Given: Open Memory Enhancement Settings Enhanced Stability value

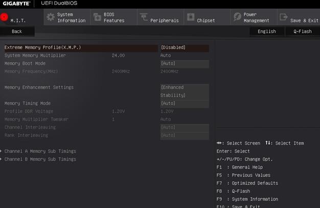Looking at the screenshot, I should point(184,91).
